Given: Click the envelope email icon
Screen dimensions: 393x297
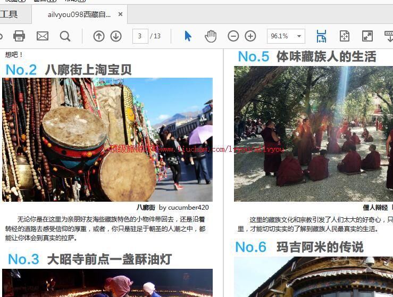Looking at the screenshot, I should tap(43, 36).
